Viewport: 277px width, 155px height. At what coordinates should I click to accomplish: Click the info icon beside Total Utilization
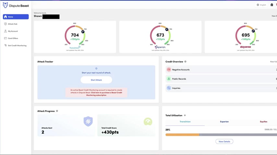click(x=185, y=115)
